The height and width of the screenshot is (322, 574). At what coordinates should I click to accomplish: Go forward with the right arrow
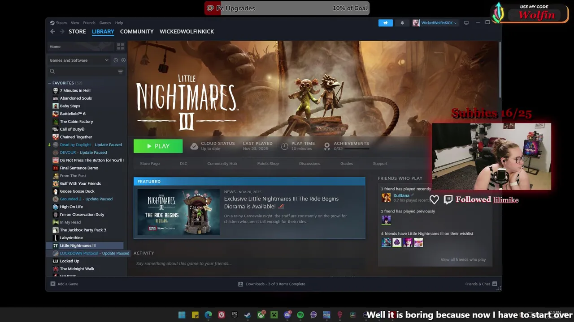(61, 31)
